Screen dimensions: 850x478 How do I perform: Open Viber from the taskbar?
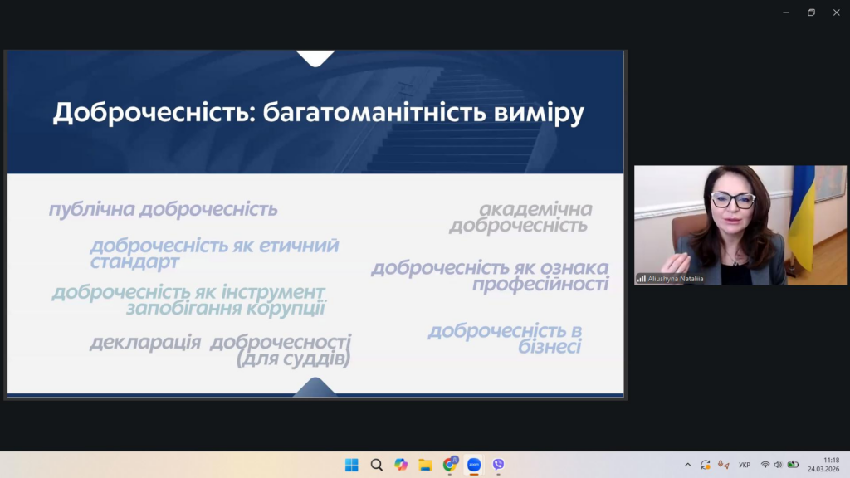pyautogui.click(x=498, y=465)
